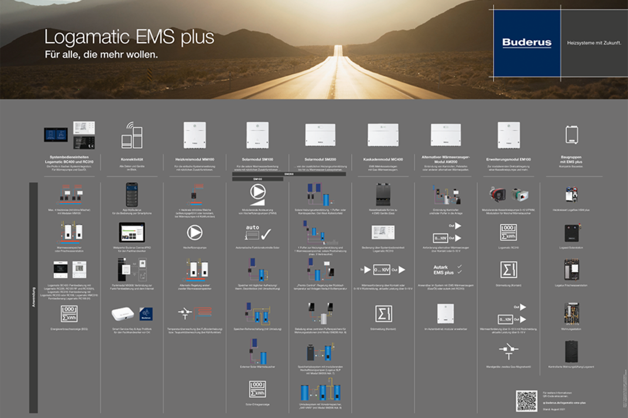
Task: Click the Funkmodul MX300 icon in Konnektivität column
Action: click(132, 270)
